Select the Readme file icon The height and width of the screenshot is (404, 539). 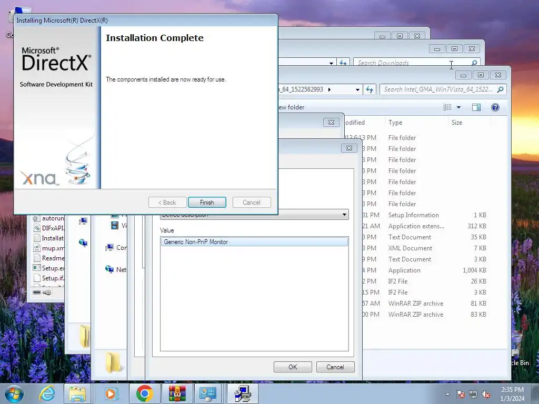click(x=36, y=258)
